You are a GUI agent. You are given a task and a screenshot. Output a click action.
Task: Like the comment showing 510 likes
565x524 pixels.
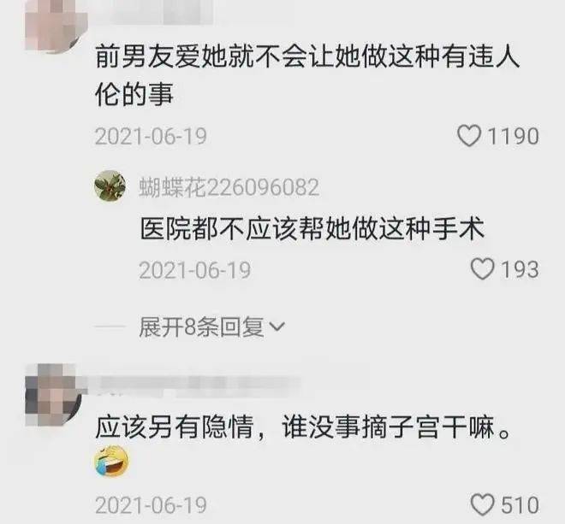[483, 504]
